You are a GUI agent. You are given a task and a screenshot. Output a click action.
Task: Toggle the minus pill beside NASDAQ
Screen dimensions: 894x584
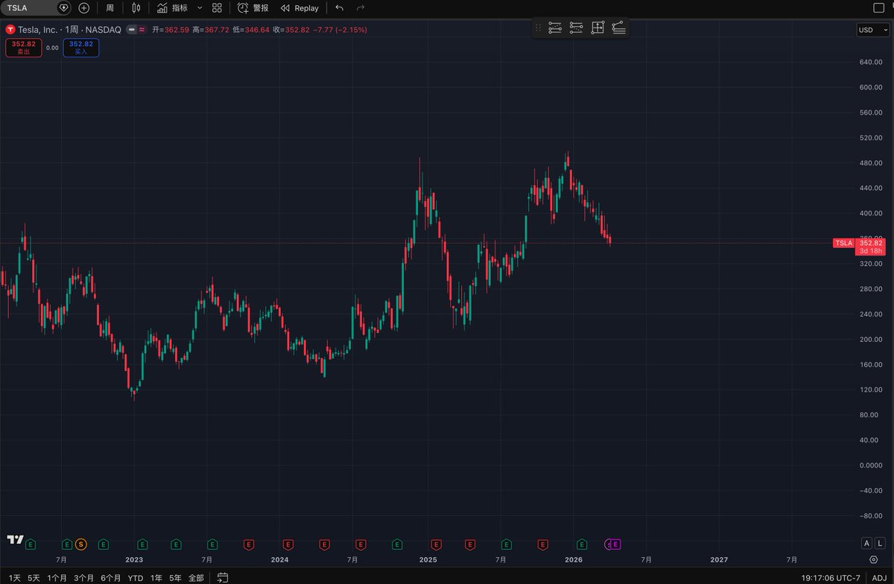tap(131, 29)
